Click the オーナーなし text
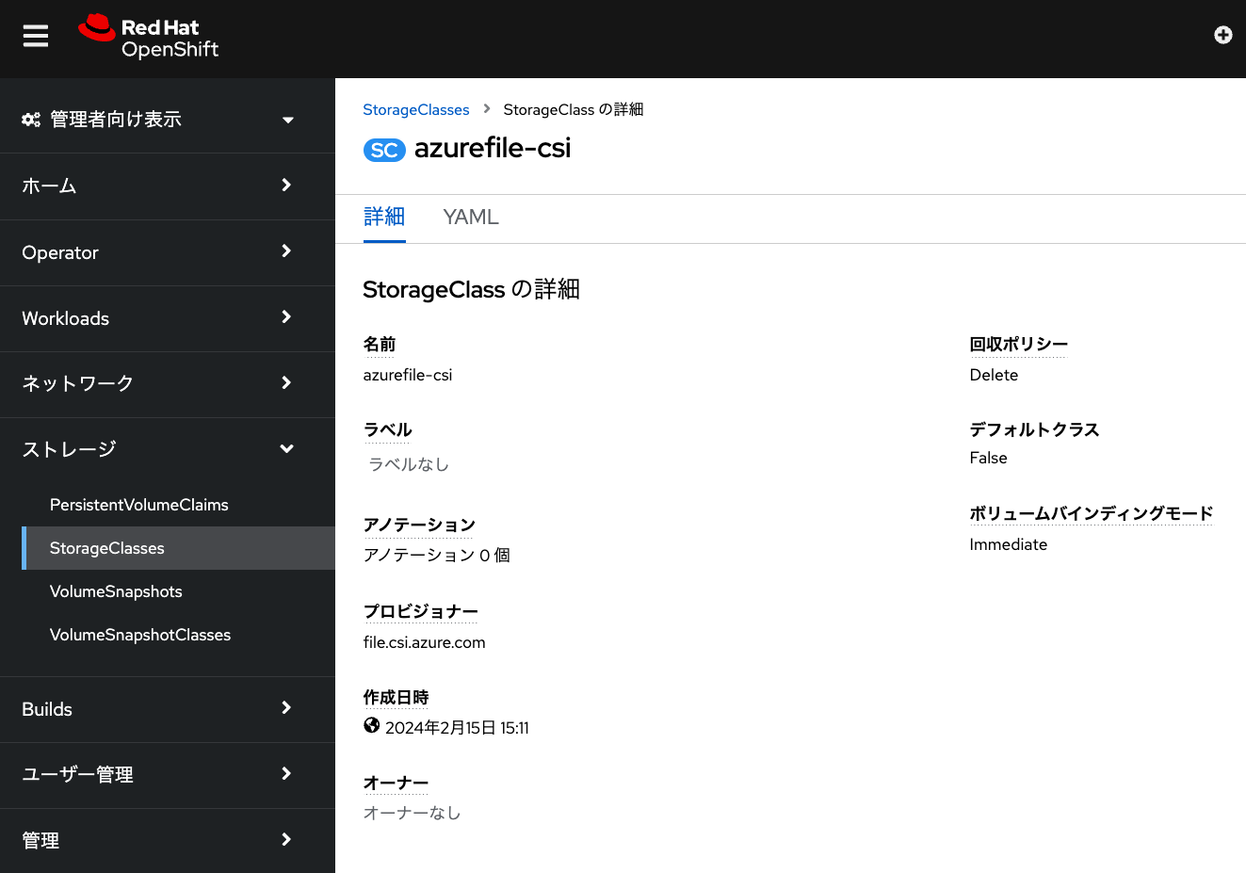This screenshot has height=873, width=1246. point(413,813)
